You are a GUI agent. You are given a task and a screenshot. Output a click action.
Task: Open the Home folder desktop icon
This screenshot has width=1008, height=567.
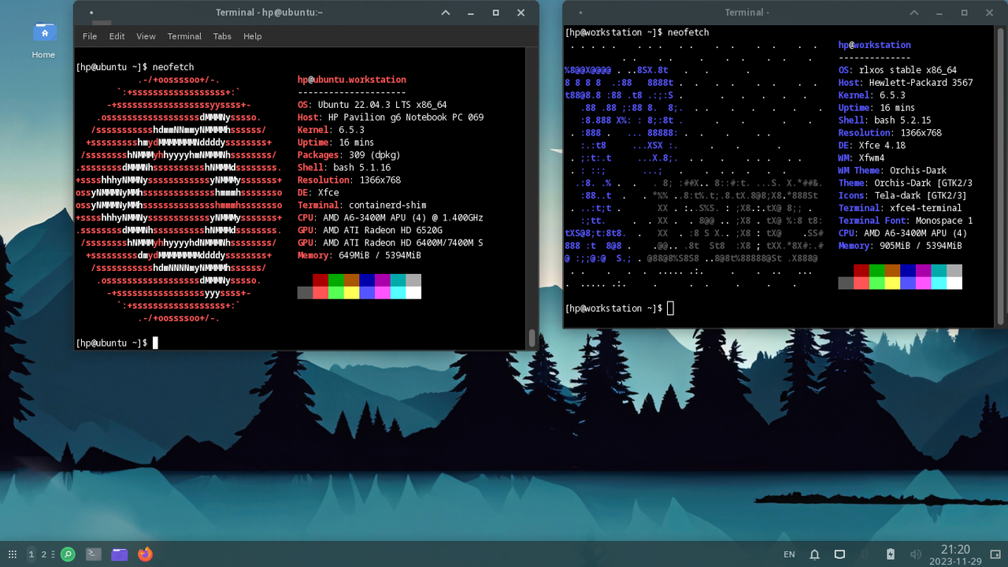pos(44,40)
